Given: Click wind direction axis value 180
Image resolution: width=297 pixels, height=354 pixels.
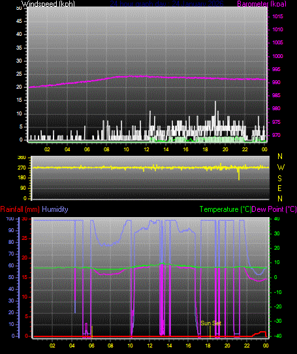Looking at the screenshot, I should 22,178.
